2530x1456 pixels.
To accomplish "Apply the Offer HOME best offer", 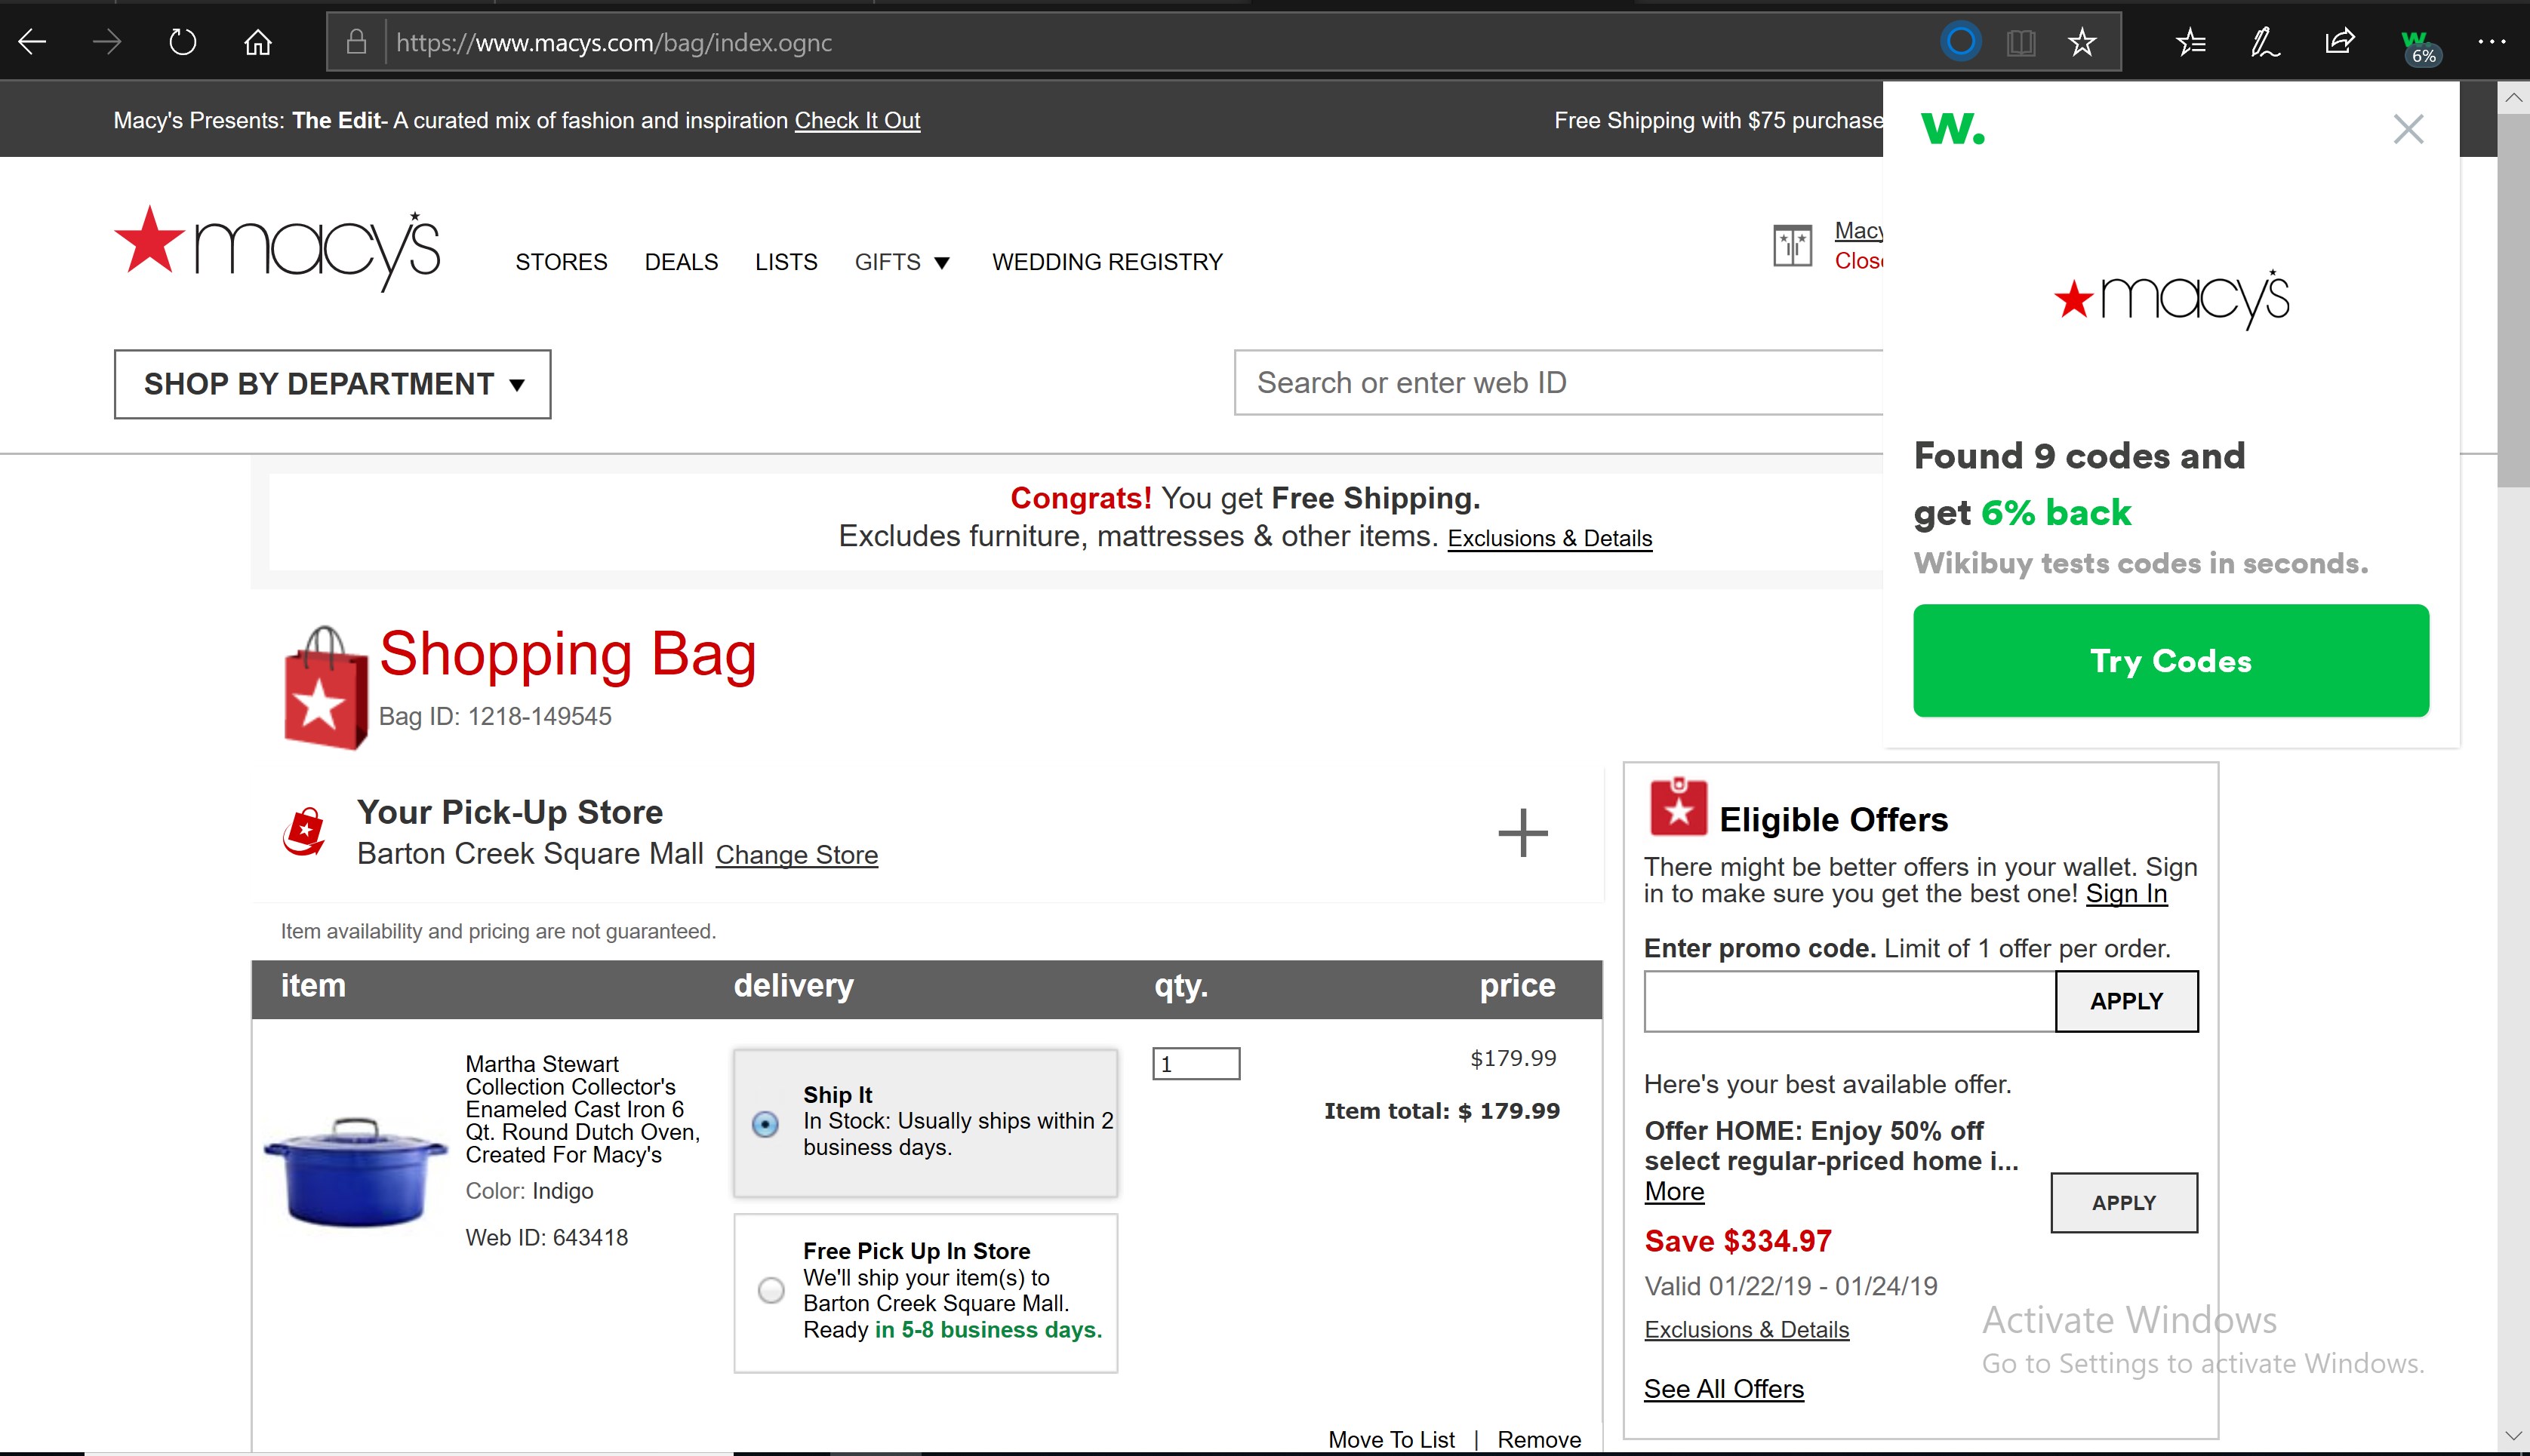I will (2124, 1203).
